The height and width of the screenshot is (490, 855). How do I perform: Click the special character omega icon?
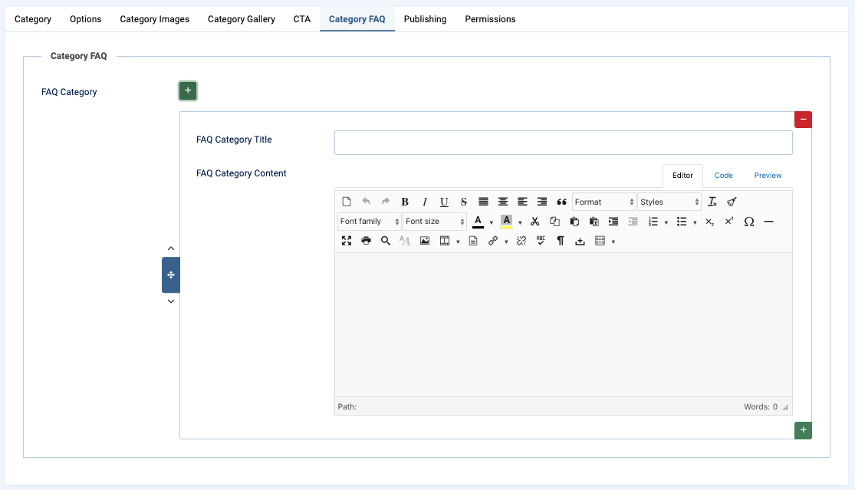point(749,222)
